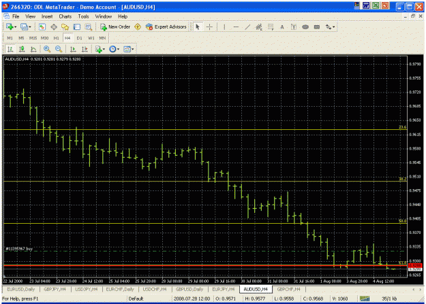Open the Charts menu
426x304 pixels.
click(x=65, y=16)
